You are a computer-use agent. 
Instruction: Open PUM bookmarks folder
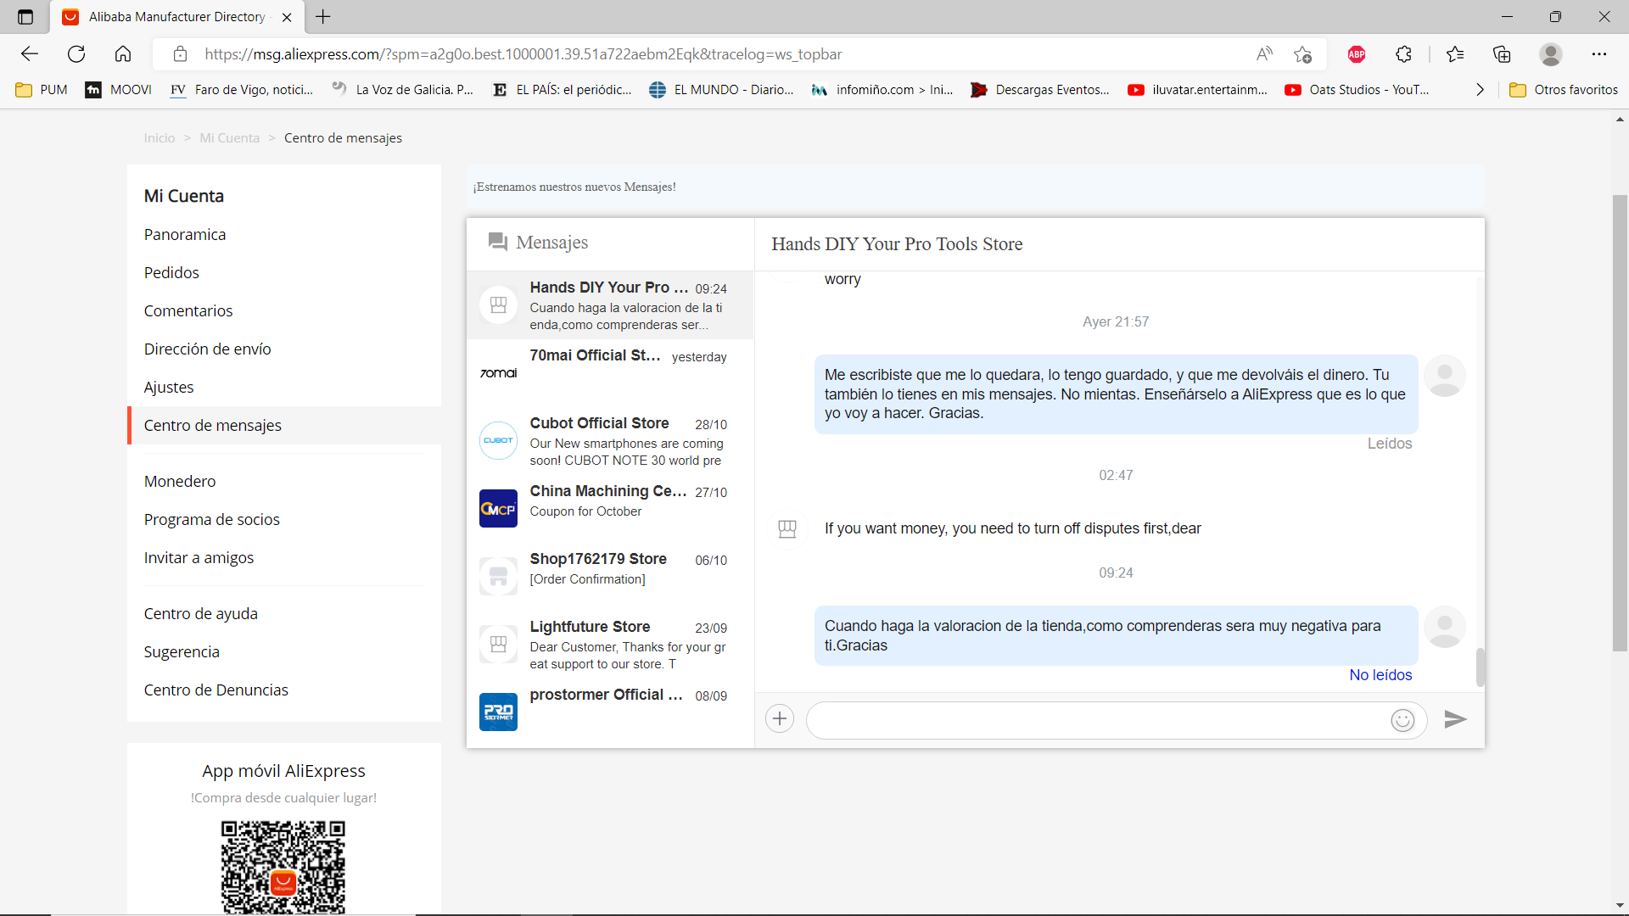pyautogui.click(x=42, y=90)
